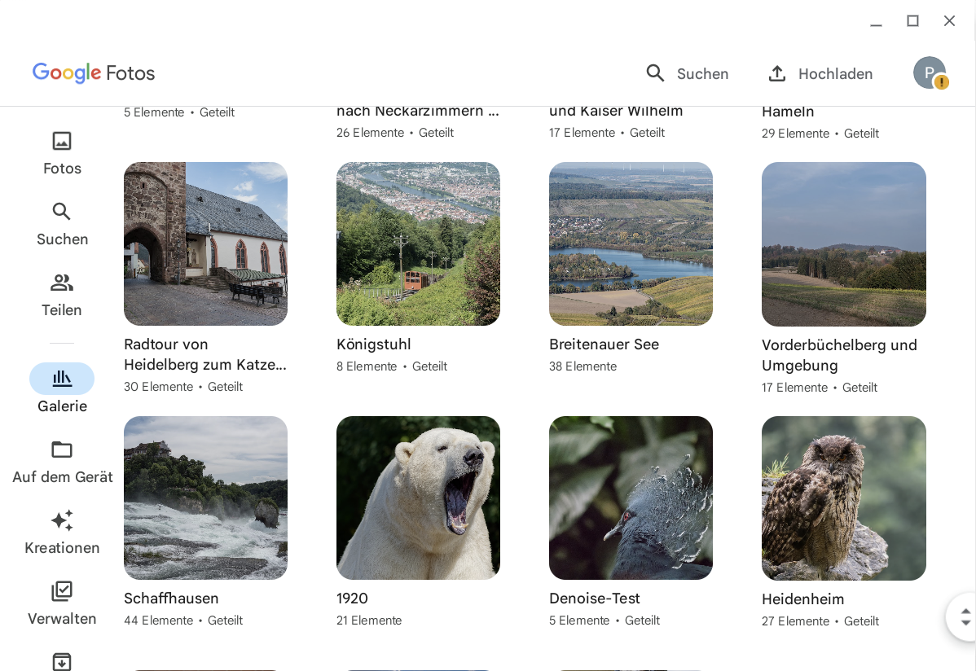Click the Denoise-Test album title
Viewport: 976px width, 671px height.
pyautogui.click(x=595, y=599)
